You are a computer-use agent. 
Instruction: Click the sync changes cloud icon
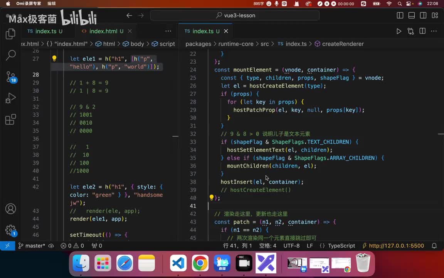pos(51,246)
